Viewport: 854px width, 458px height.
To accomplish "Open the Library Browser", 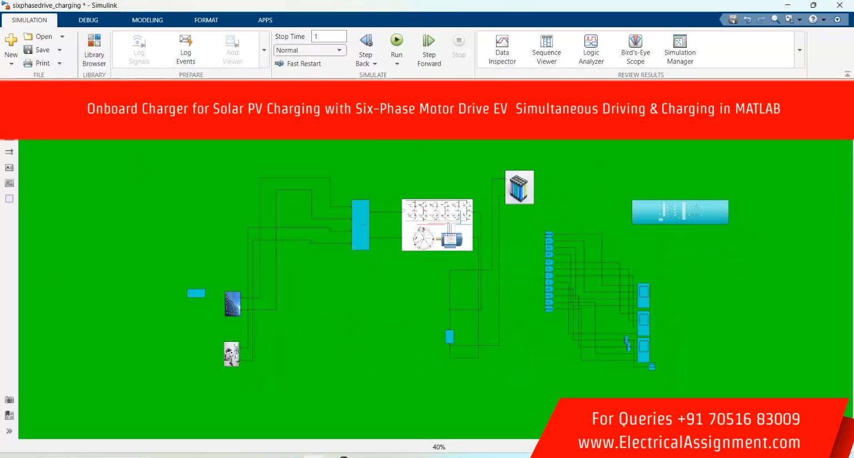I will tap(94, 49).
